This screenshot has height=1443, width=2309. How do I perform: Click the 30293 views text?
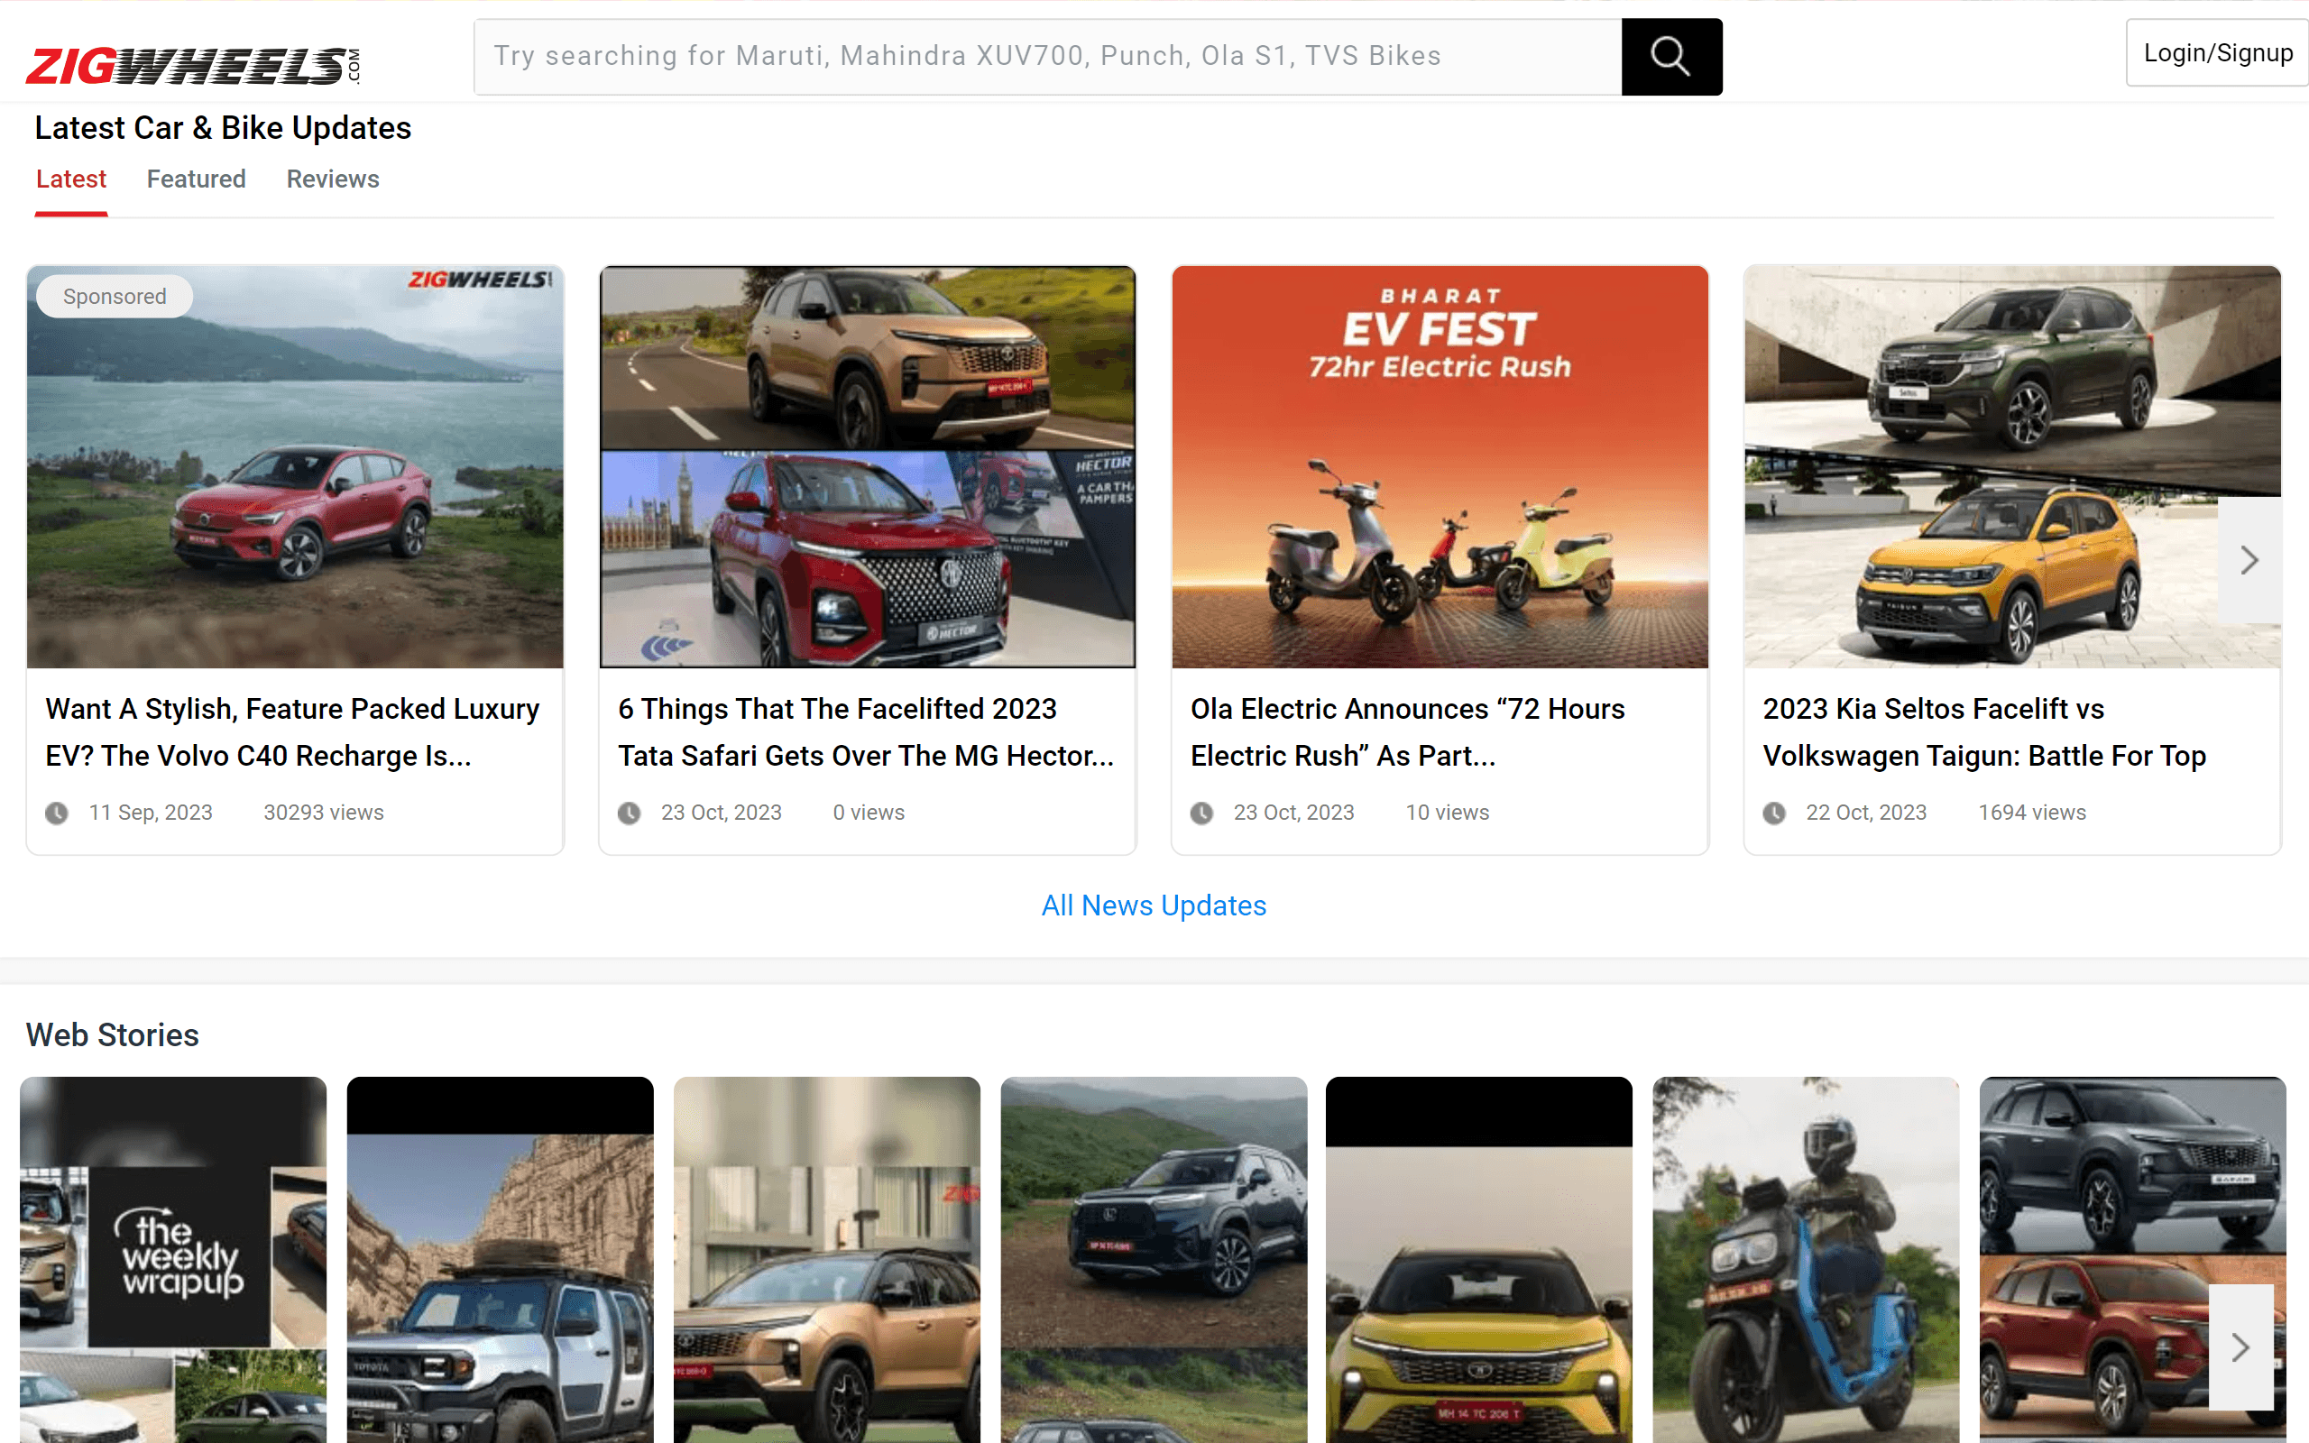[x=324, y=813]
